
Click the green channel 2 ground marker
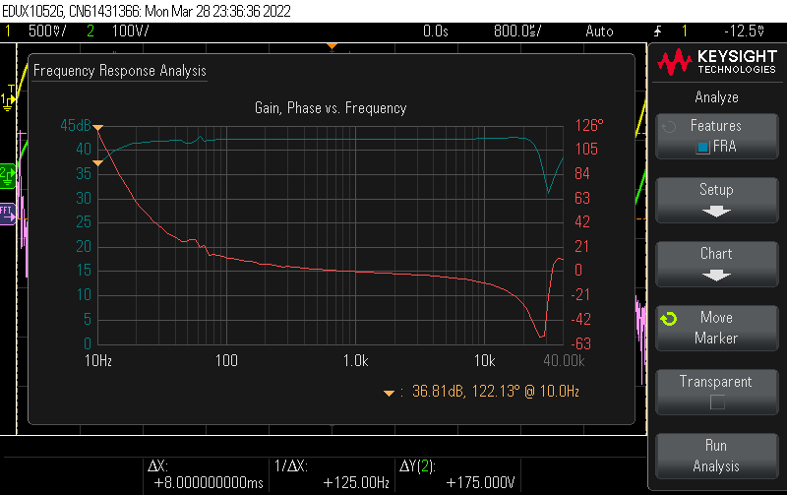point(8,172)
